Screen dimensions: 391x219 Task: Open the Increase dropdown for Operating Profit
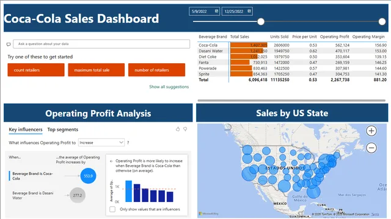click(x=101, y=142)
